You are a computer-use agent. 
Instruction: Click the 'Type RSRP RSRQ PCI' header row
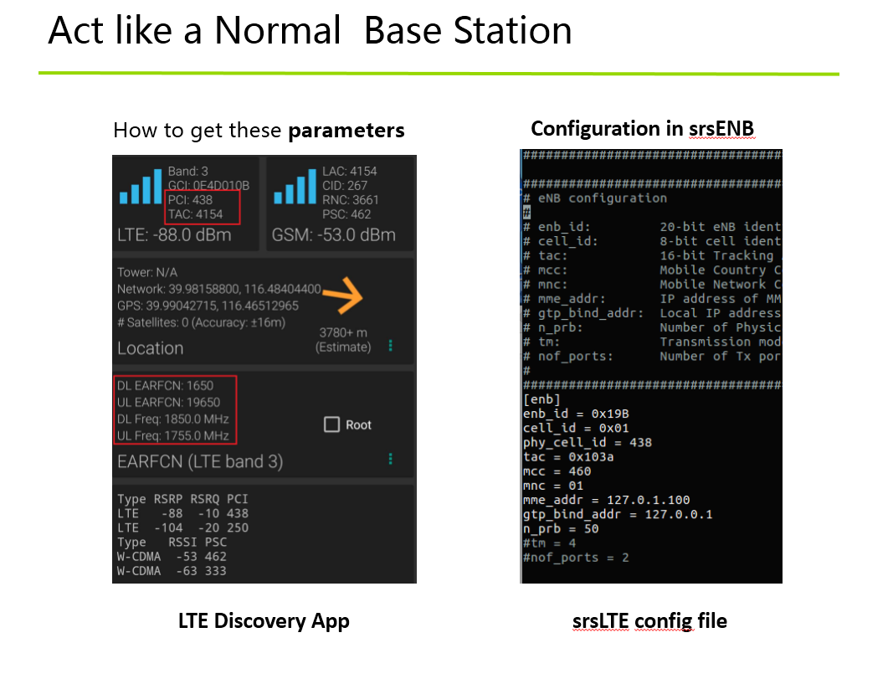coord(182,499)
